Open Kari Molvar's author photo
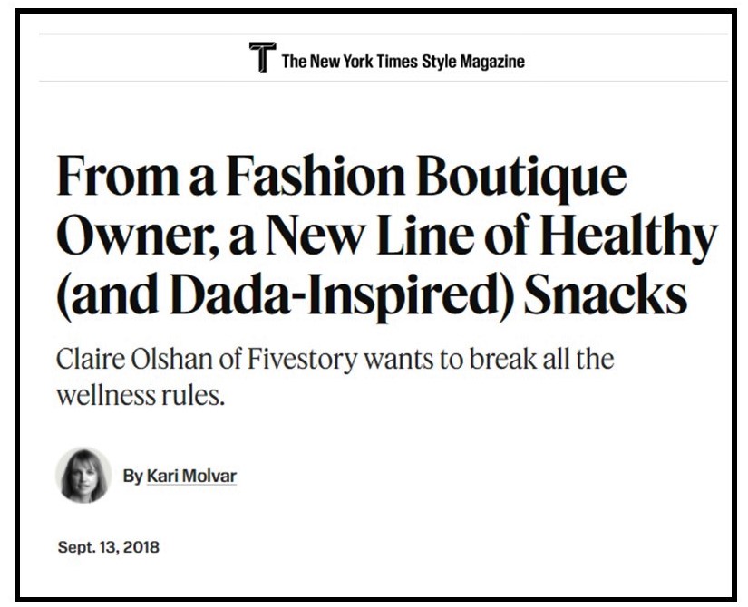Image resolution: width=748 pixels, height=607 pixels. tap(83, 475)
